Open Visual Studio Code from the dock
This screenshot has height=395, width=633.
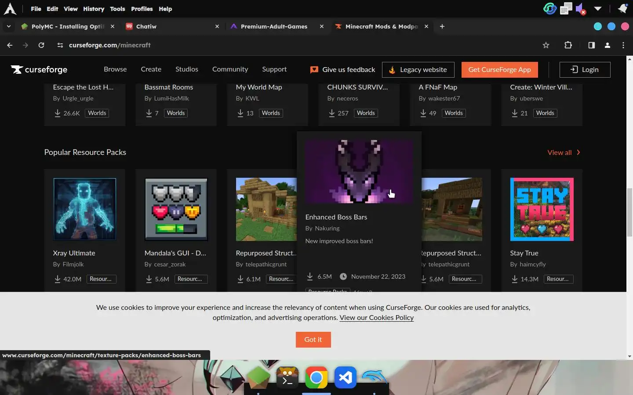(x=345, y=377)
